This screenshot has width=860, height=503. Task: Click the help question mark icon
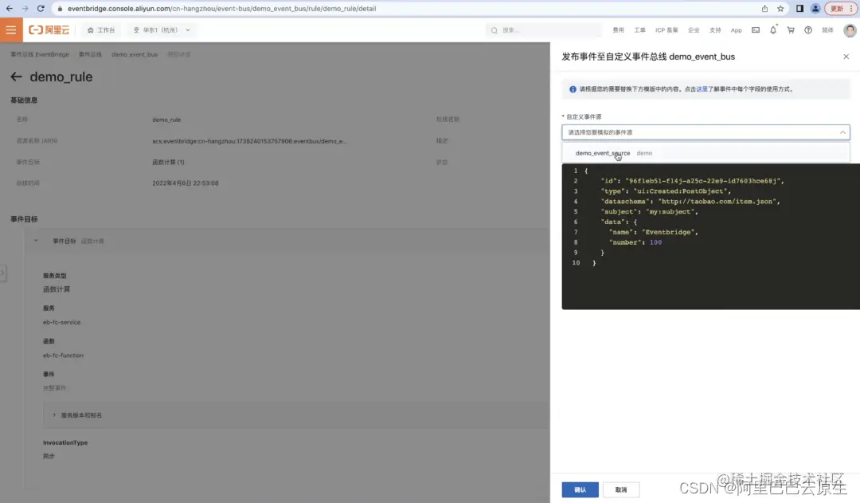(809, 29)
